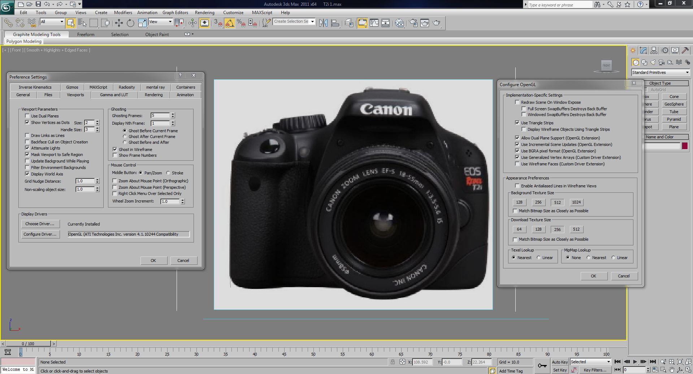Image resolution: width=693 pixels, height=374 pixels.
Task: Expand the quick access toolbar arrow
Action: coord(80,4)
